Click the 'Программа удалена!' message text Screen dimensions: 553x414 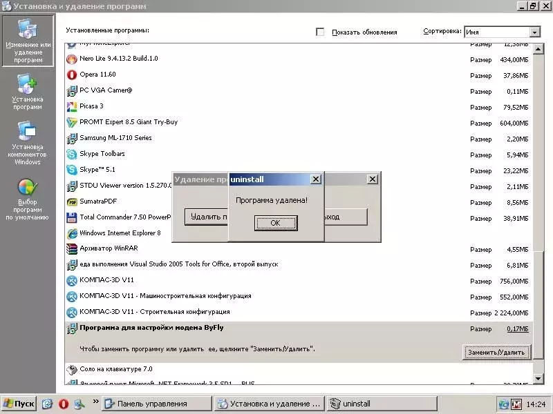pyautogui.click(x=272, y=200)
